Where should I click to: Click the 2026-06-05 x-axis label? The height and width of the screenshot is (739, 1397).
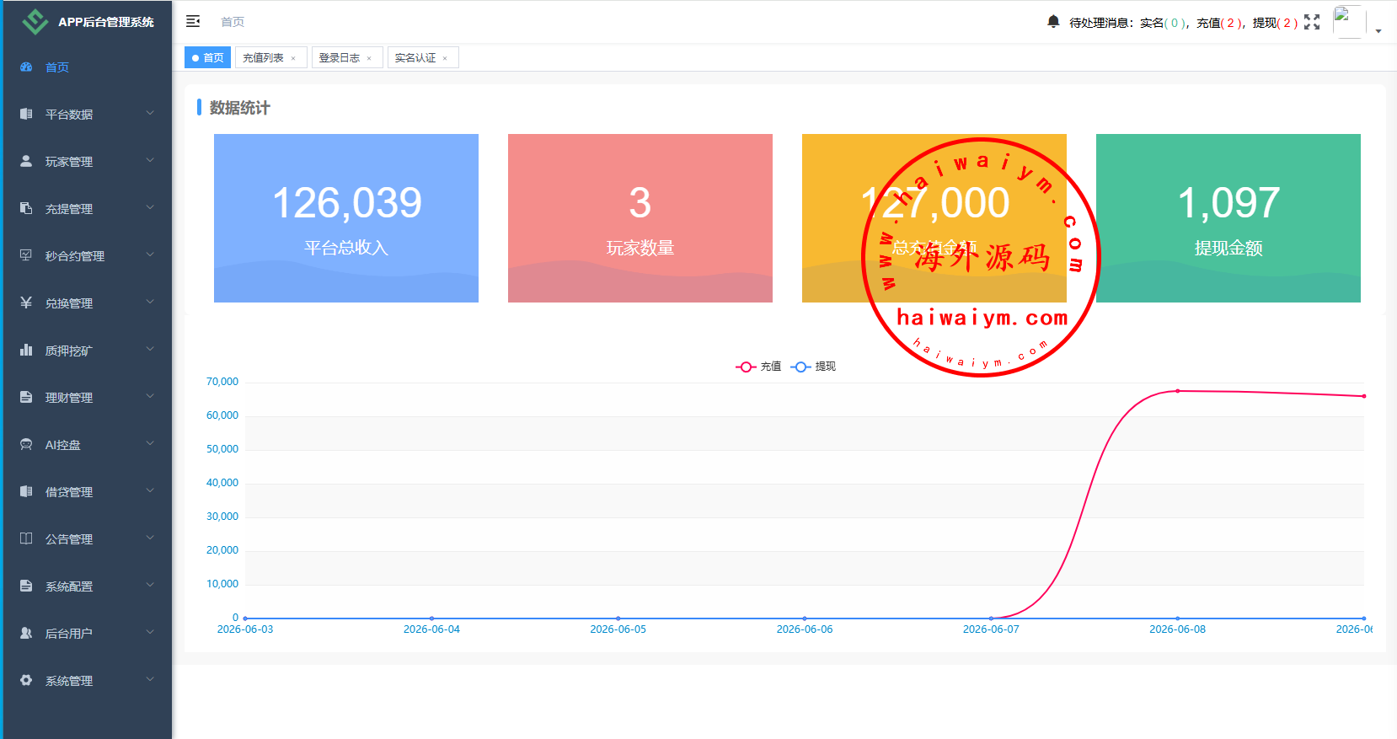(618, 629)
